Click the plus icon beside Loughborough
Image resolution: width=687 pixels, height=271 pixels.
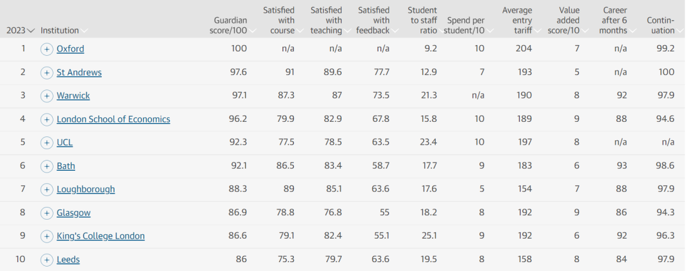coord(46,189)
